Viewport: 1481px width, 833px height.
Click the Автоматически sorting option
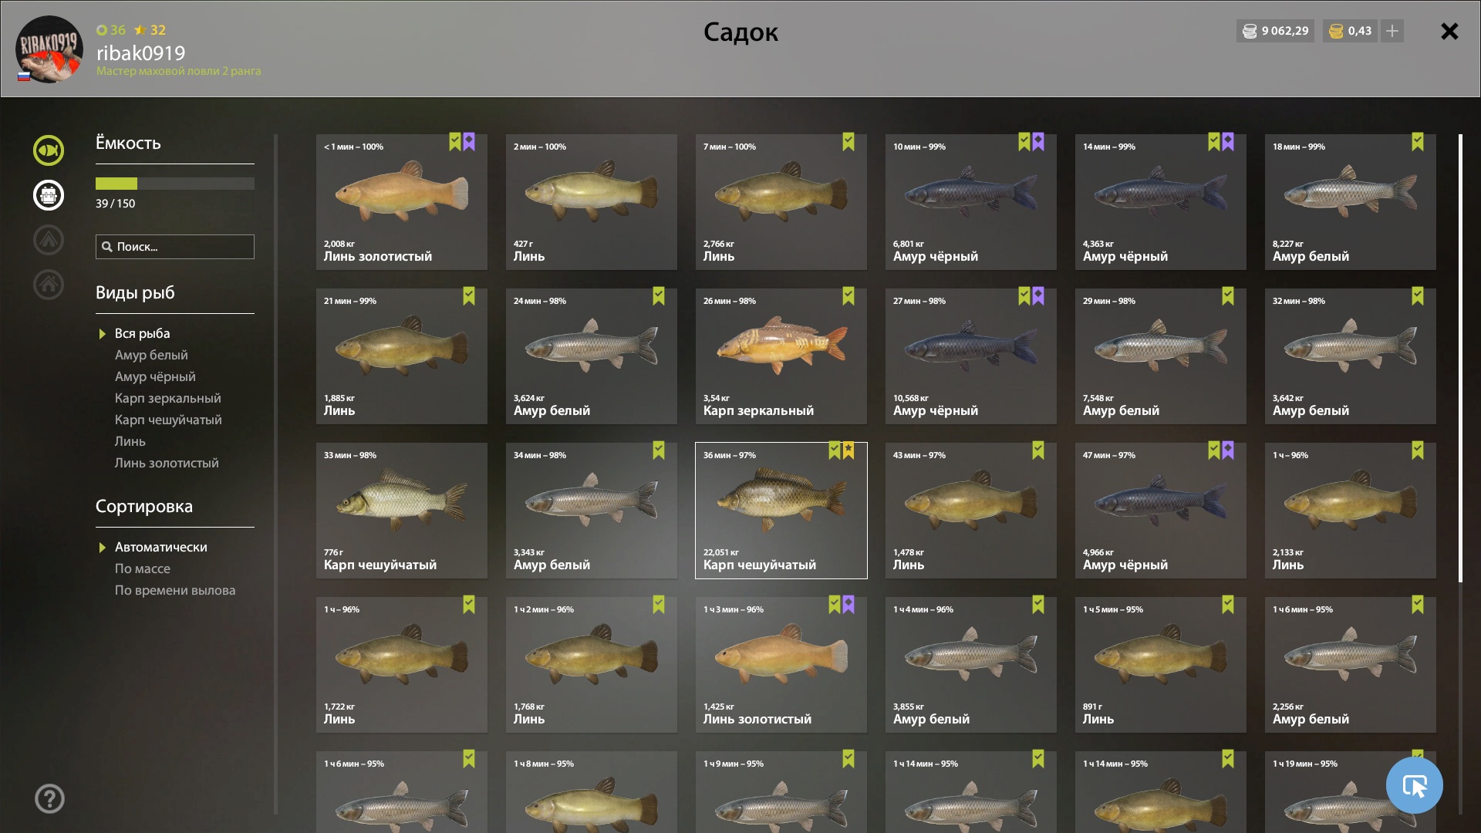click(160, 547)
